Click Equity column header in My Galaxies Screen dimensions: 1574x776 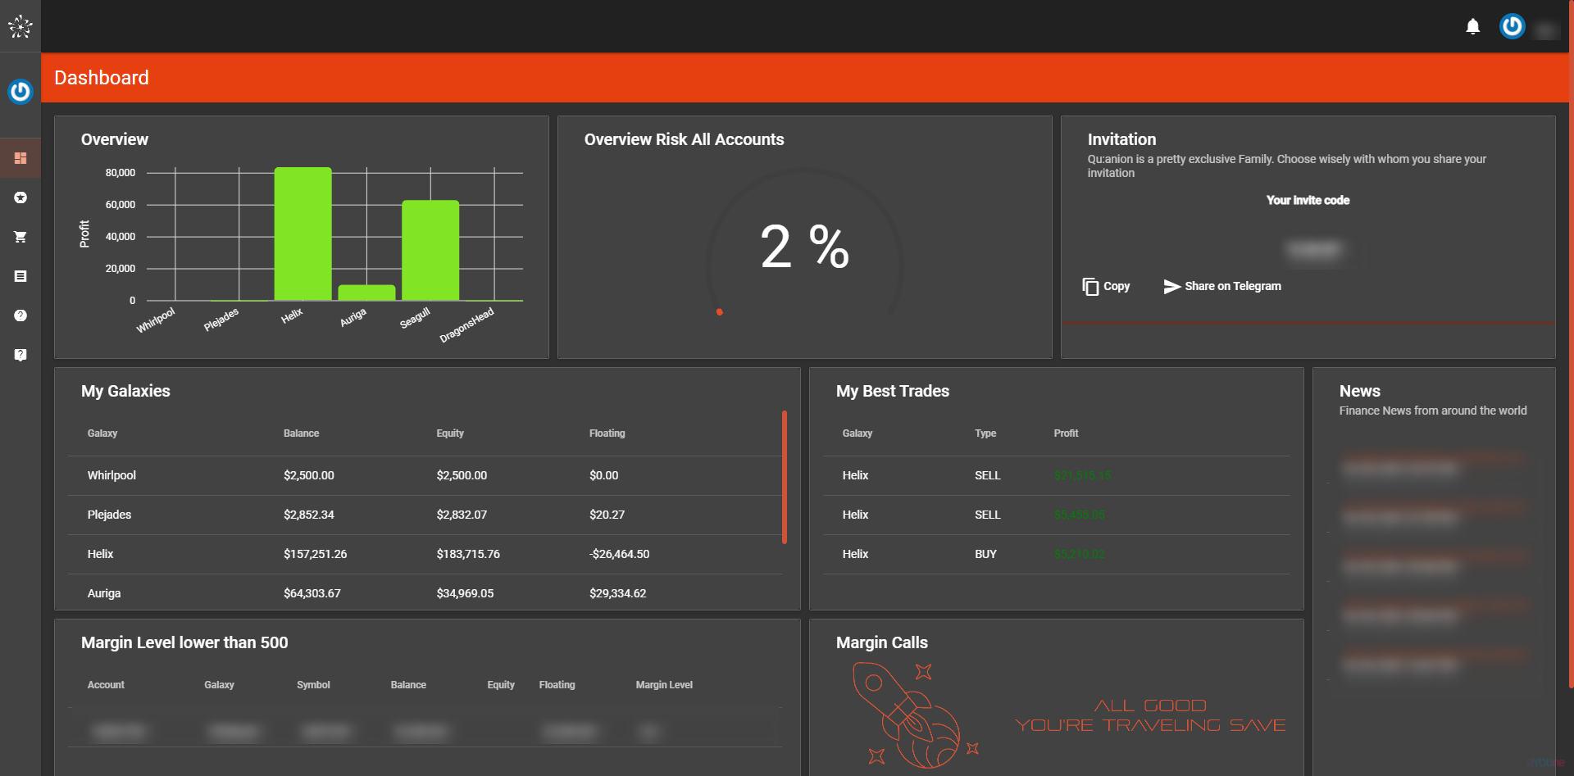[x=450, y=433]
